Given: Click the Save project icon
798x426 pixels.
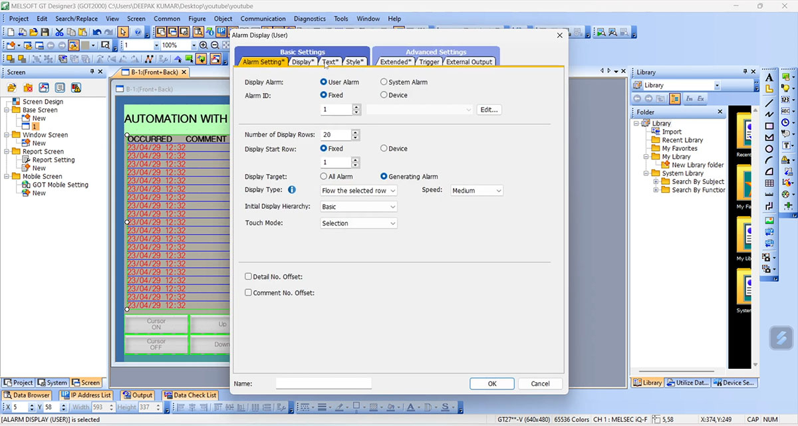Looking at the screenshot, I should pyautogui.click(x=45, y=32).
